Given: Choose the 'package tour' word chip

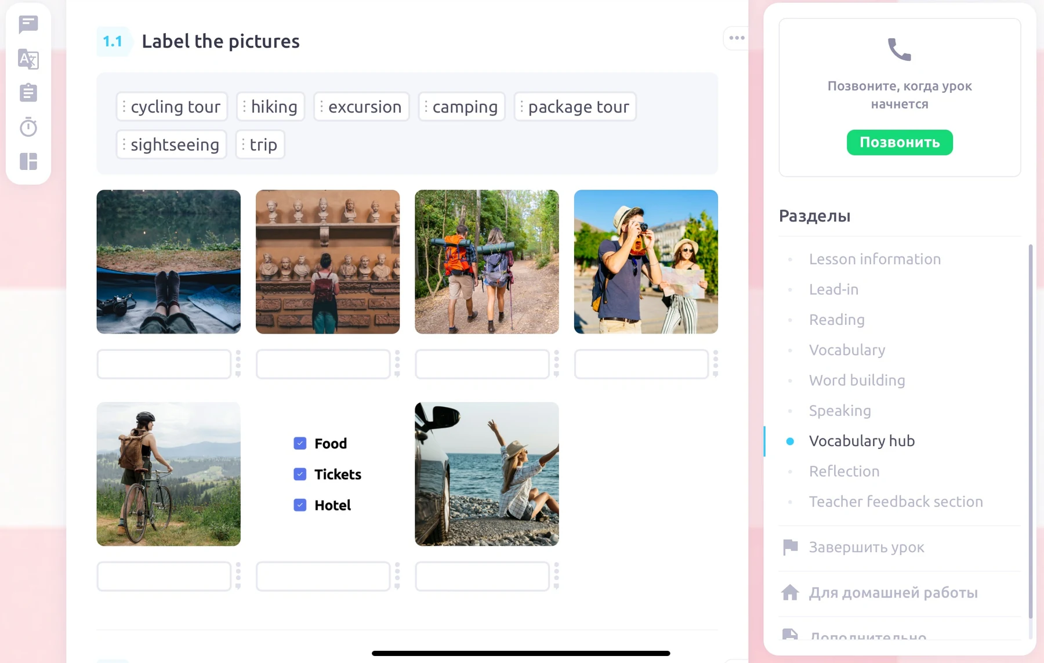Looking at the screenshot, I should tap(575, 107).
